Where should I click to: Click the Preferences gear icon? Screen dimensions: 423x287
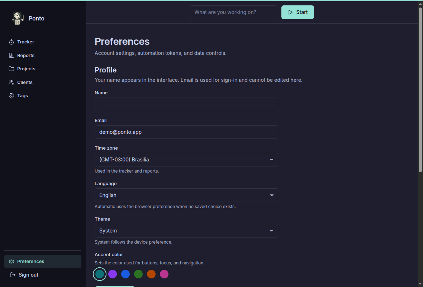coord(11,262)
